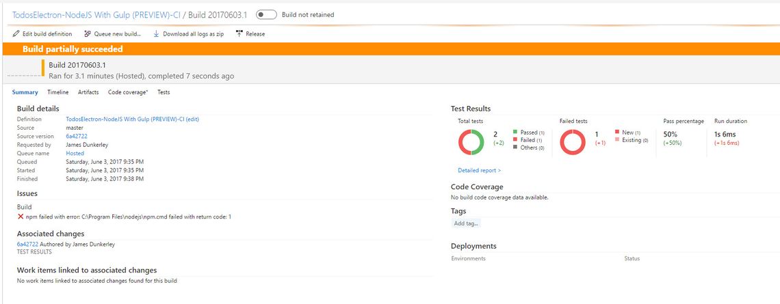
Task: Open the Hosted queue name link
Action: pyautogui.click(x=75, y=154)
